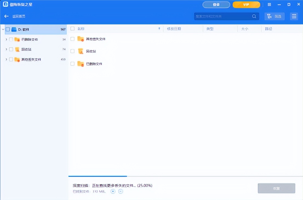Click the back arrow button
Screen dimensions: 303x200
(x=6, y=16)
